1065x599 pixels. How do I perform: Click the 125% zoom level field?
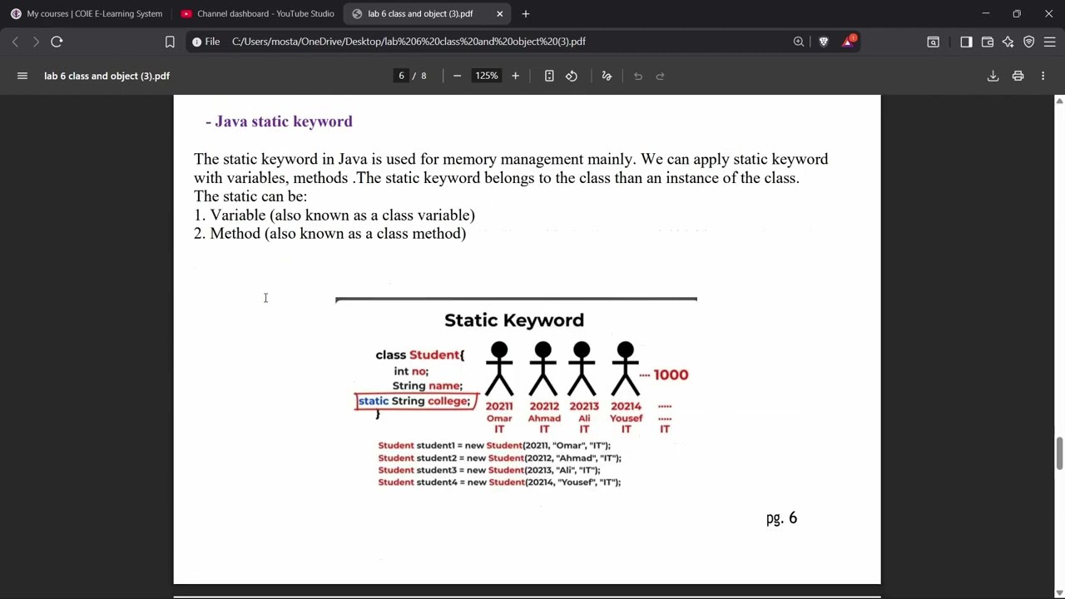click(x=486, y=76)
